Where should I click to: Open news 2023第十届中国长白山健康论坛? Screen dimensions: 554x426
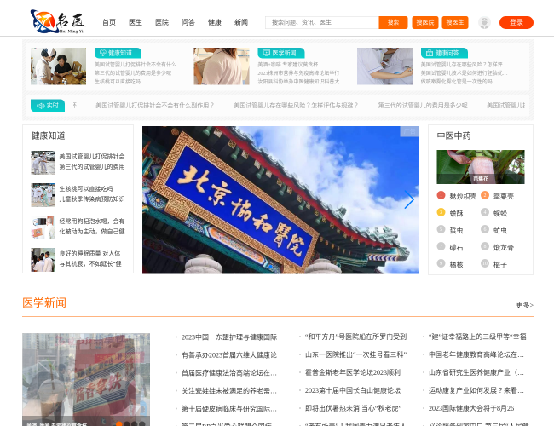tap(353, 390)
